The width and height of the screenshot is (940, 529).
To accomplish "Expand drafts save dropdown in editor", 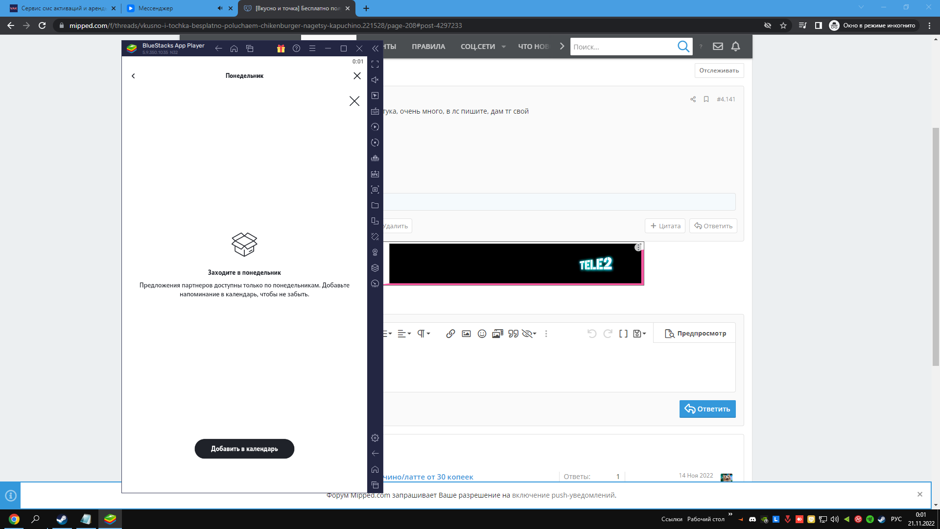I will (x=639, y=334).
